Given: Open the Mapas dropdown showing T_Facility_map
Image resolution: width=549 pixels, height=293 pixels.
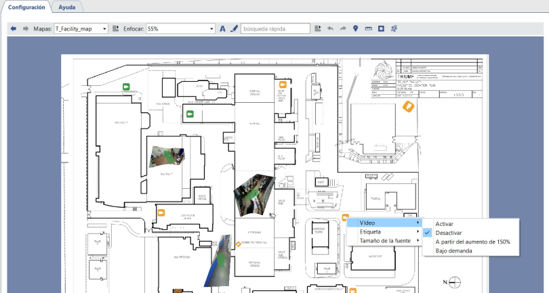Looking at the screenshot, I should tap(81, 29).
